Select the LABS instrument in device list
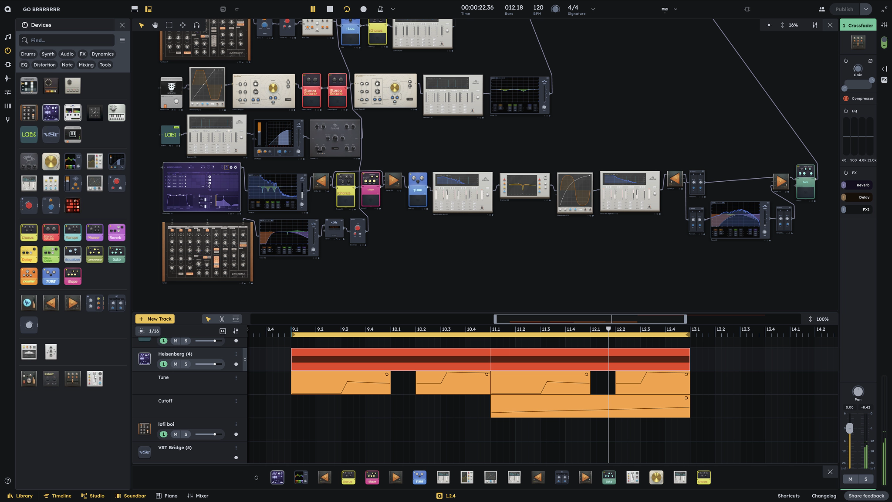This screenshot has height=502, width=892. pos(29,135)
